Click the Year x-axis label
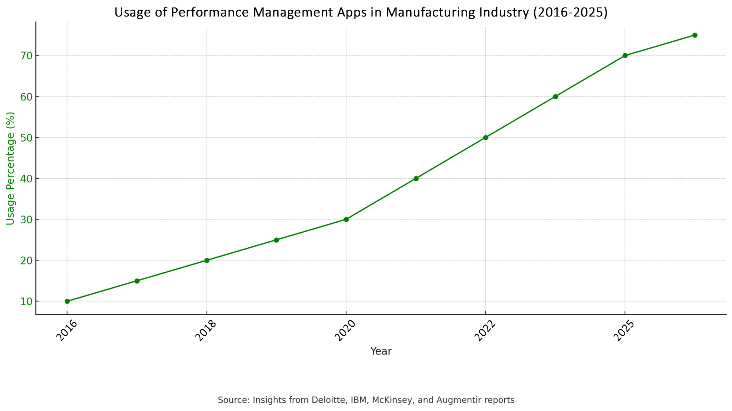732x411 pixels. point(381,351)
